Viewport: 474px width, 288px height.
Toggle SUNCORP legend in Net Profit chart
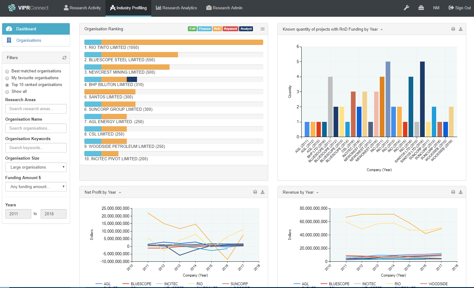235,284
